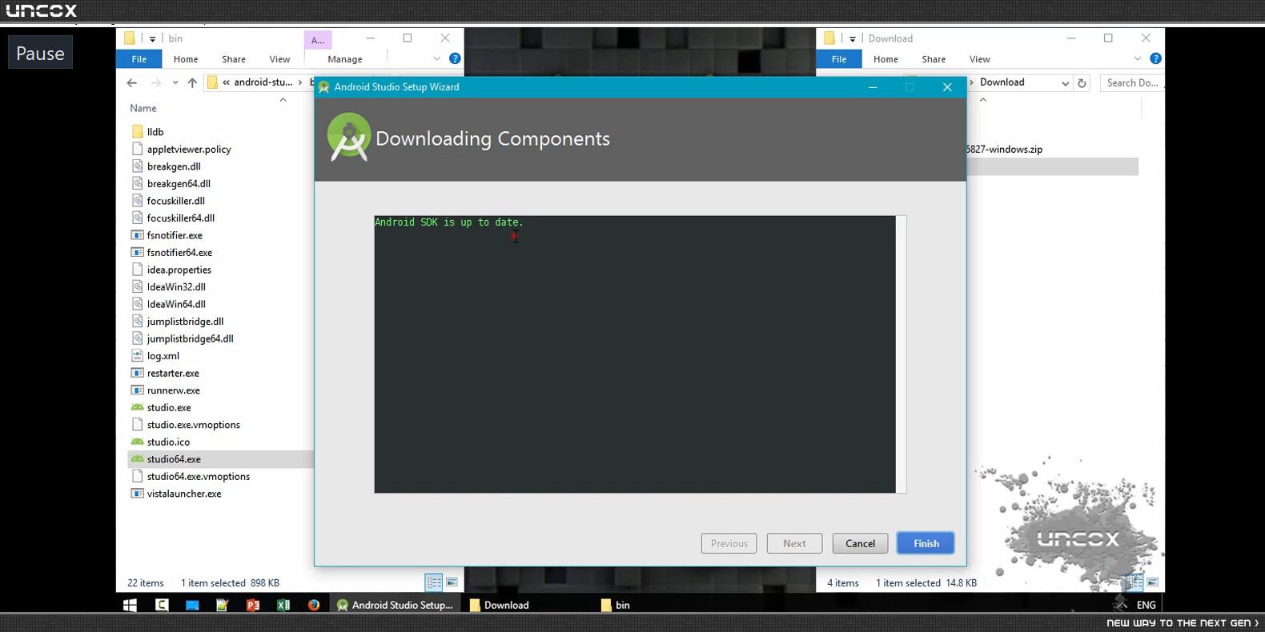Open the Windows Start menu

(130, 605)
